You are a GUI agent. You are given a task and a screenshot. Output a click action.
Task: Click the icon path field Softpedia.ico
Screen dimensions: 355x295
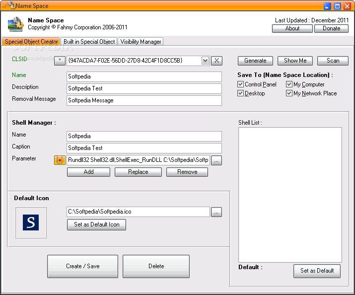click(x=138, y=212)
